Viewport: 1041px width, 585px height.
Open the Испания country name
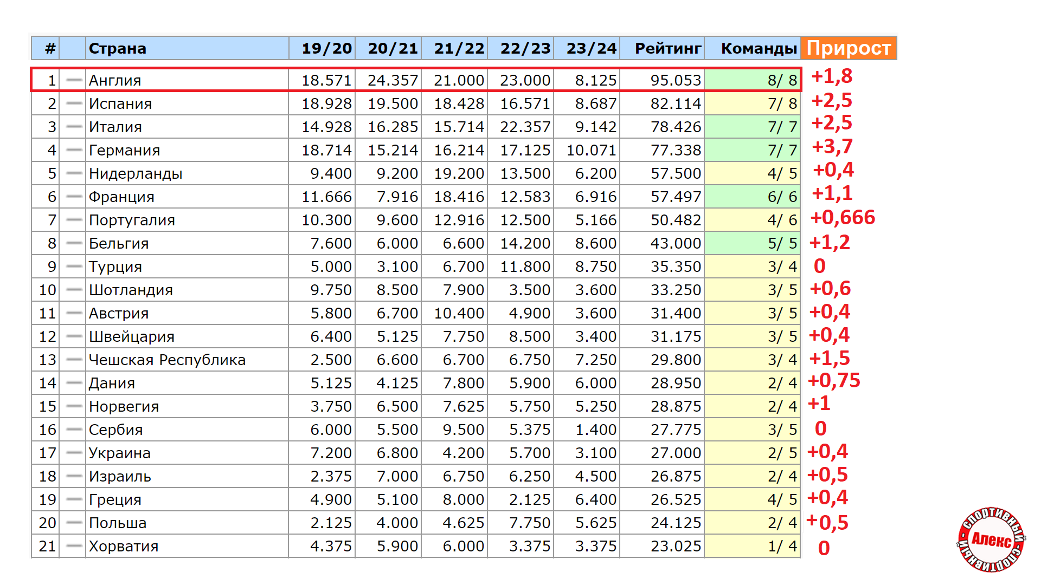pos(120,103)
